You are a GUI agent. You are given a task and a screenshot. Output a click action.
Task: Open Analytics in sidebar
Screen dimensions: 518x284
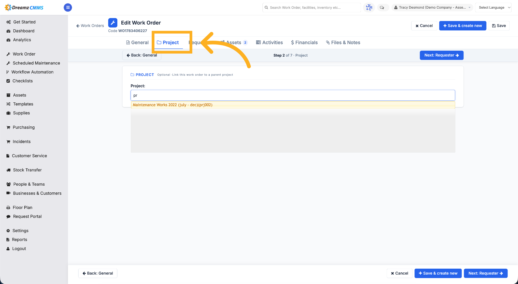19,40
